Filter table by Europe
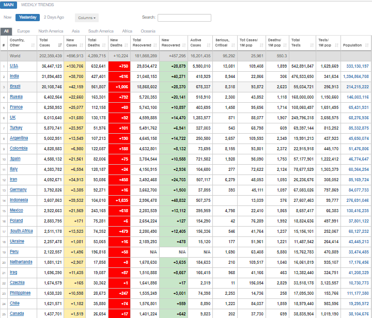This screenshot has width=372, height=318. click(23, 31)
